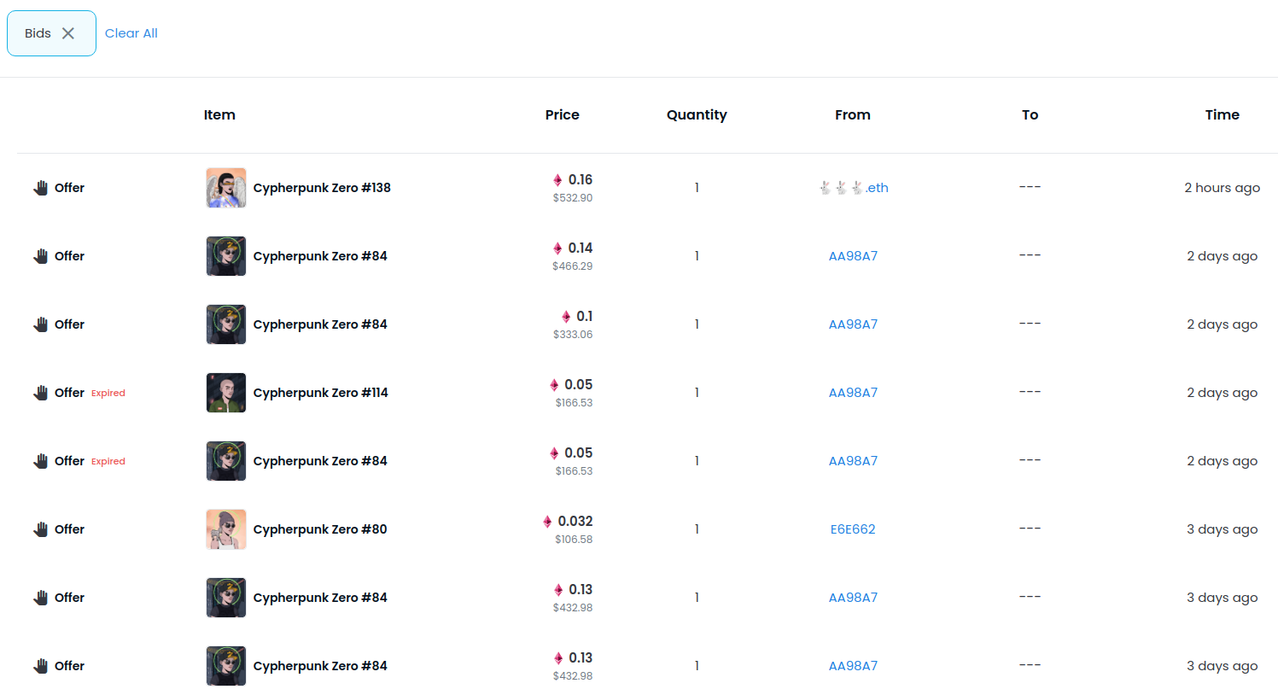Viewport: 1278px width, 695px height.
Task: Click the From column header
Action: click(853, 114)
